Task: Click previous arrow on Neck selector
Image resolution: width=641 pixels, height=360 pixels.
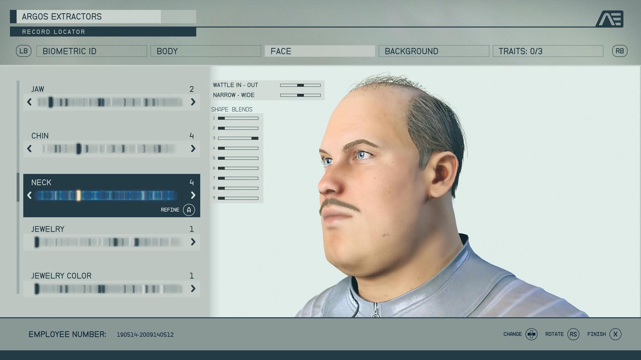Action: pyautogui.click(x=29, y=195)
